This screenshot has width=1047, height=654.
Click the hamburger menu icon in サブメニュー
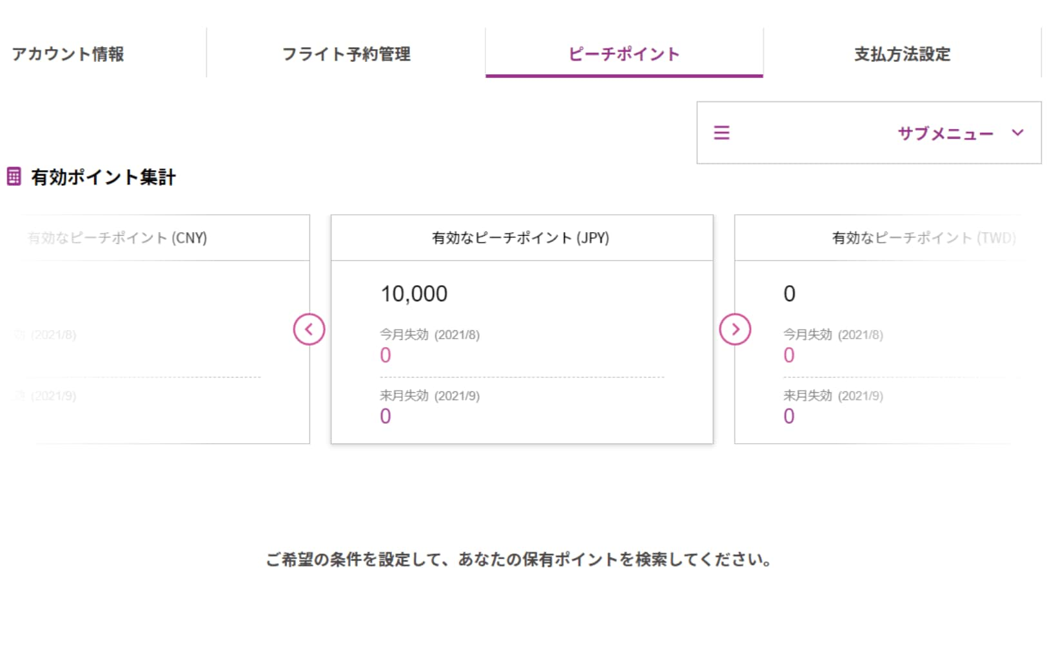[x=721, y=133]
